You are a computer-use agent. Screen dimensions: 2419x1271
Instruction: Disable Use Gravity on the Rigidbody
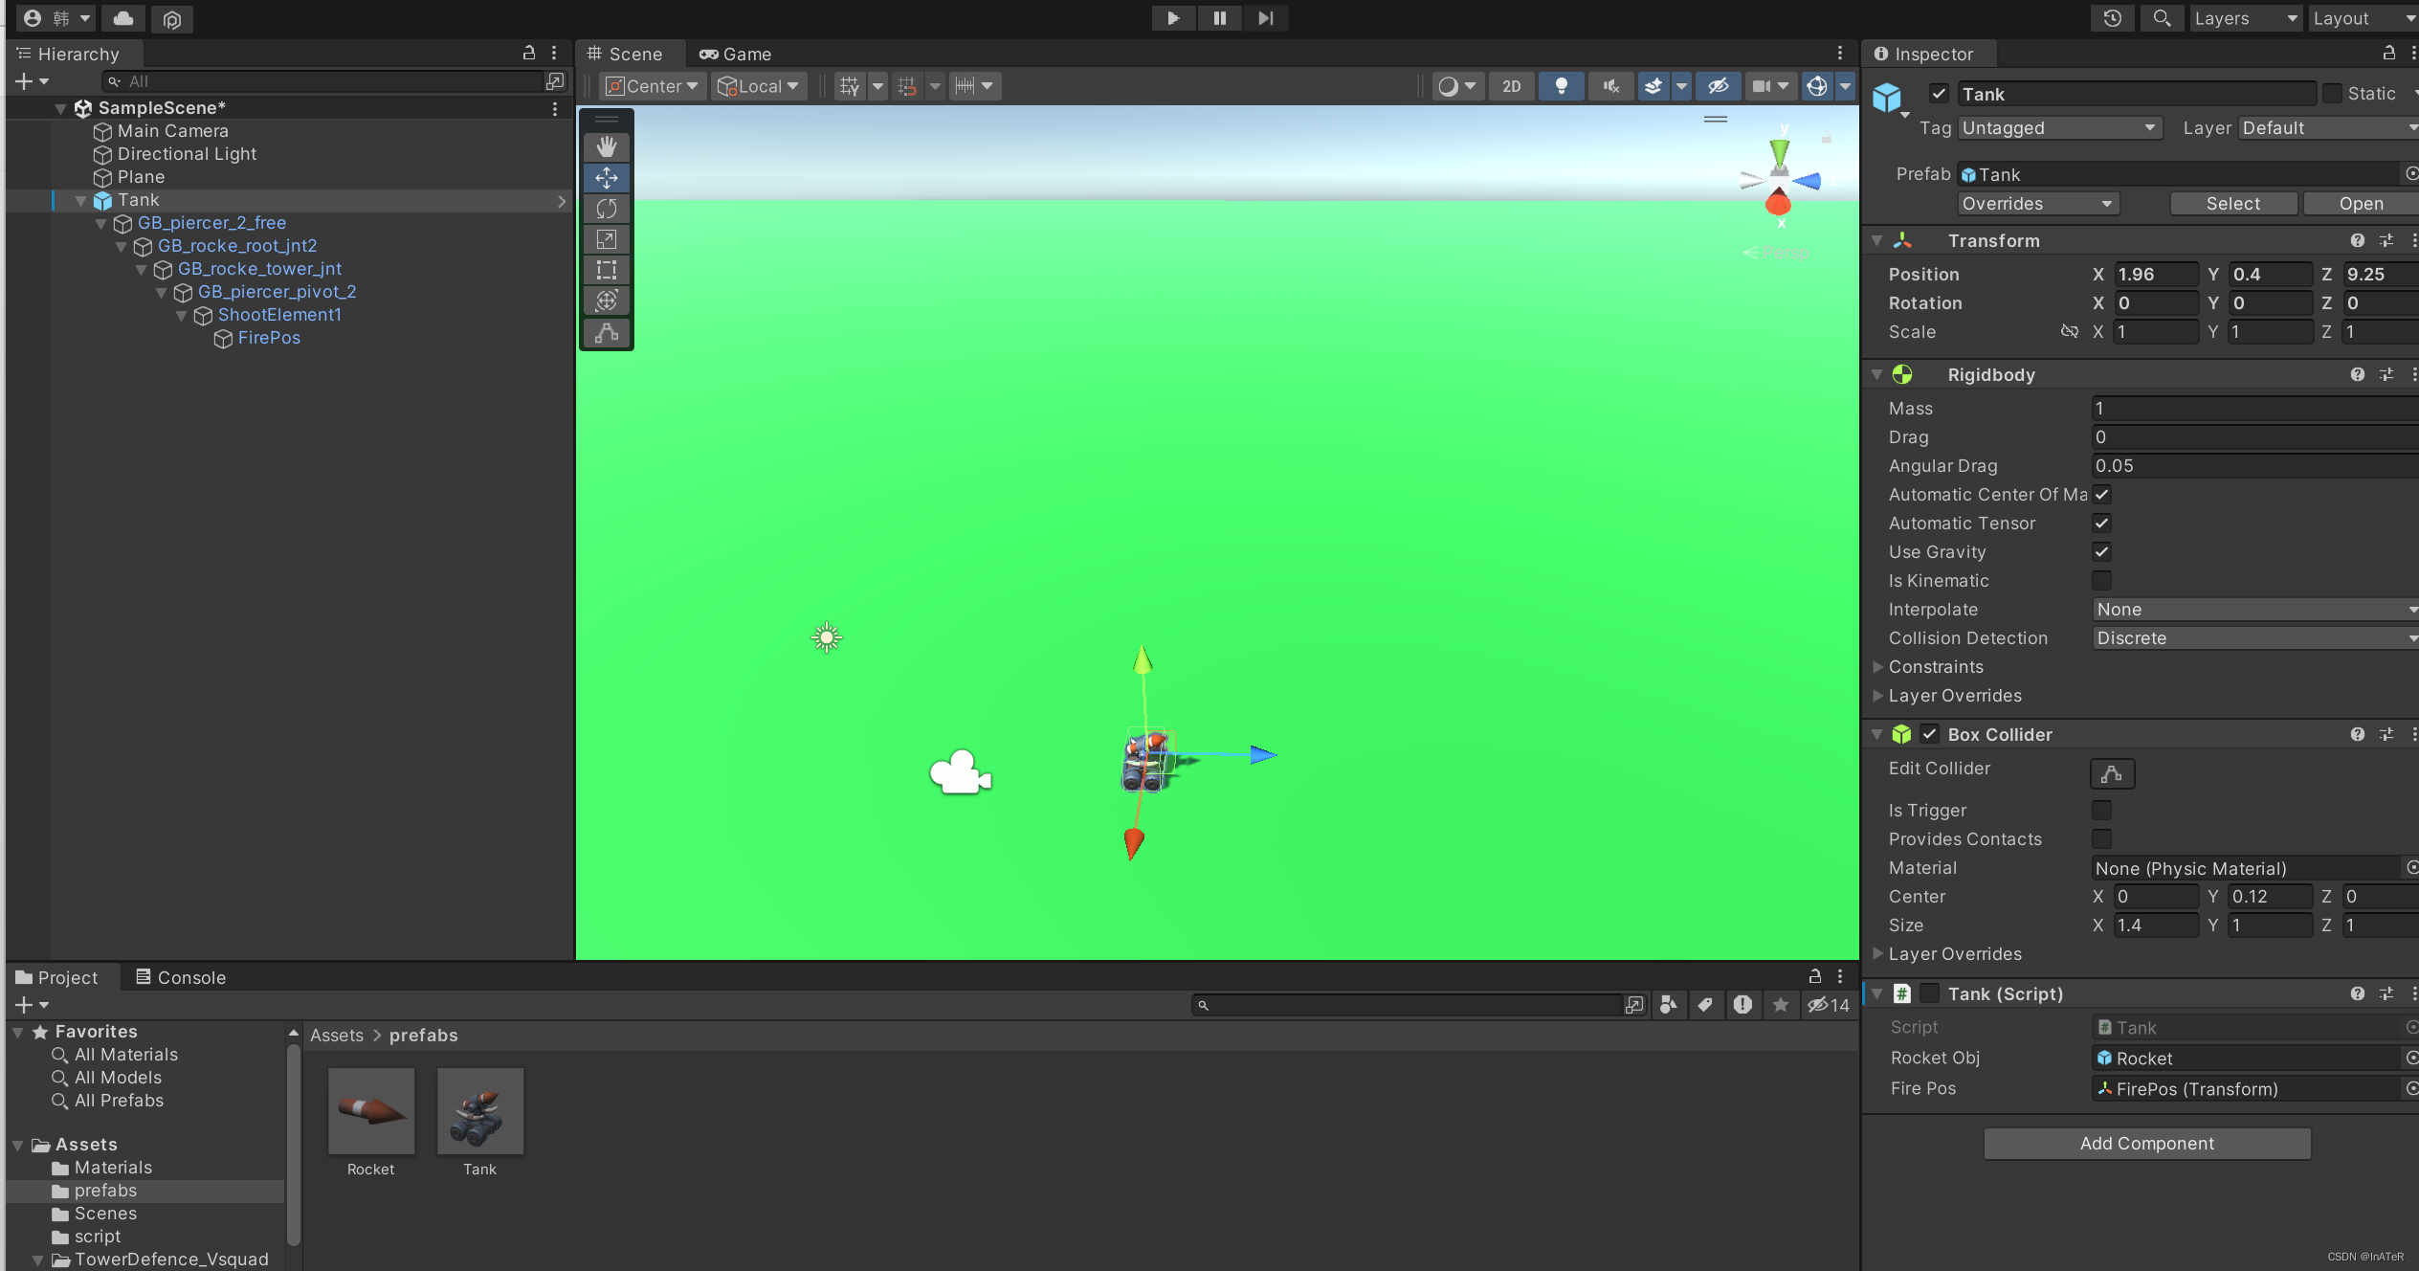[x=2101, y=552]
